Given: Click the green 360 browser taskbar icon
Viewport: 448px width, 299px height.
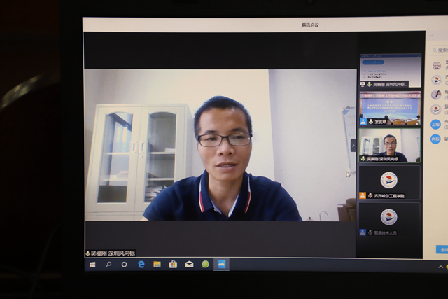Looking at the screenshot, I should 205,265.
